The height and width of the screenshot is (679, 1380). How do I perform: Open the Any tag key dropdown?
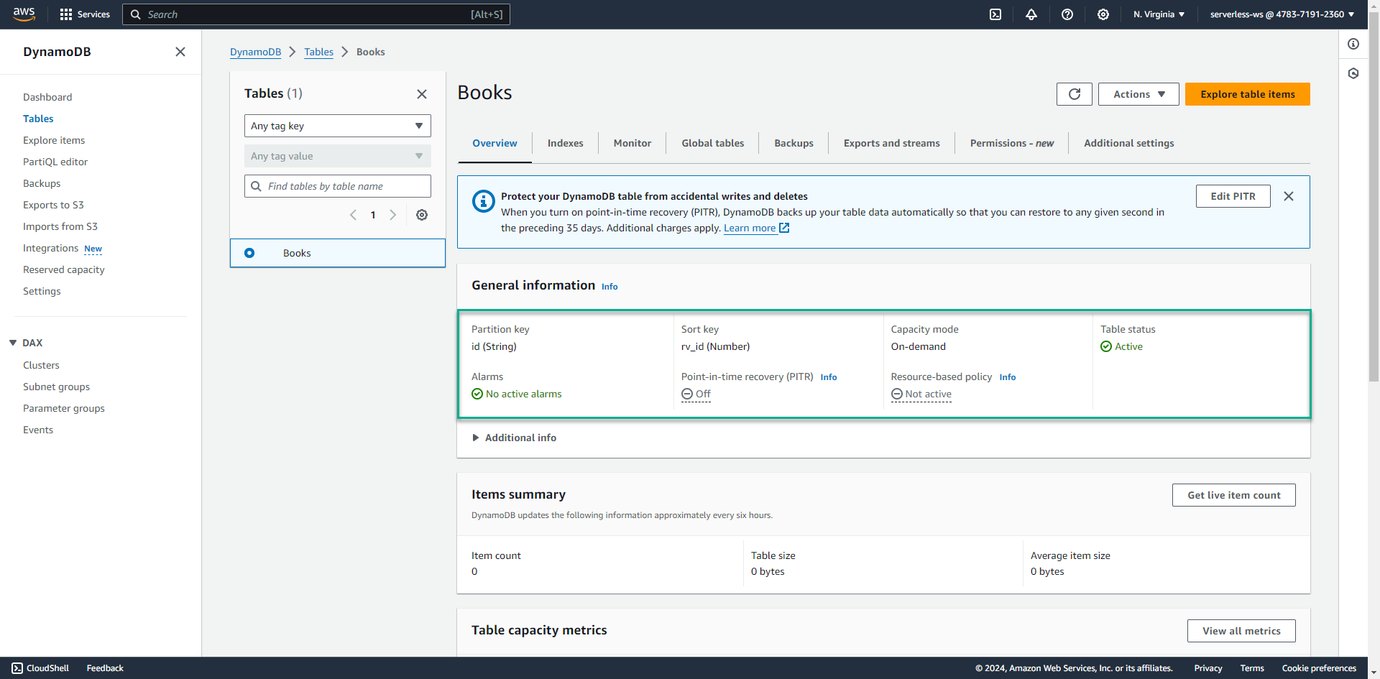pos(338,126)
